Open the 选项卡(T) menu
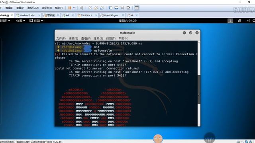255x143 pixels. coord(47,8)
